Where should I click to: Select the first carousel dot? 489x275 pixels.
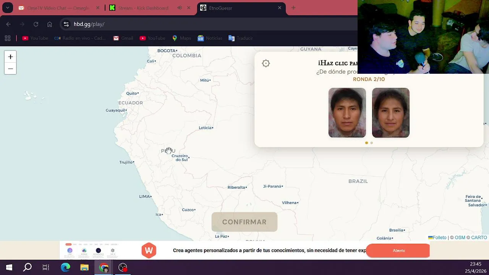point(367,143)
